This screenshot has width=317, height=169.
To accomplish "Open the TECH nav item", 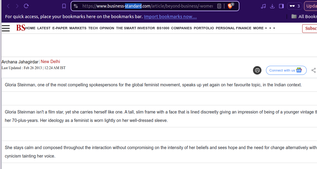I will click(93, 28).
